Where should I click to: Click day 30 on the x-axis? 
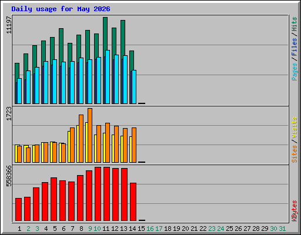click(273, 229)
